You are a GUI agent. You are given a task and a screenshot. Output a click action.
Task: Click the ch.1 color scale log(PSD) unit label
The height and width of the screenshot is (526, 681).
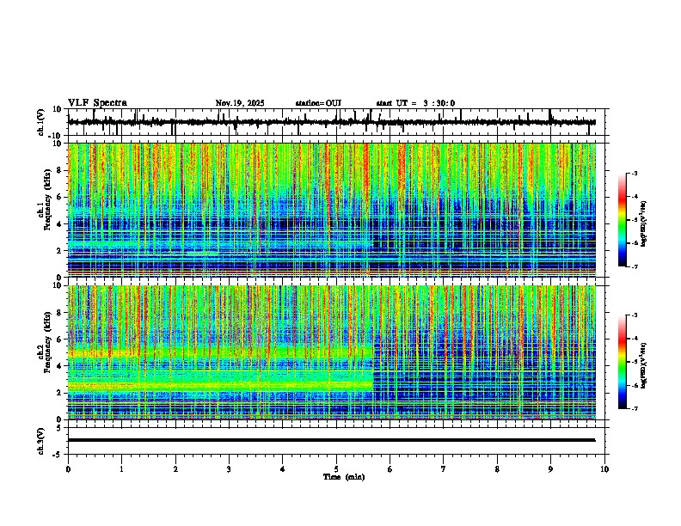pyautogui.click(x=644, y=223)
